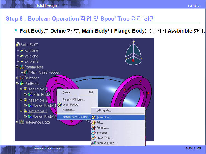Select underlined Assemble.3 label
The width and height of the screenshot is (206, 154).
click(38, 111)
